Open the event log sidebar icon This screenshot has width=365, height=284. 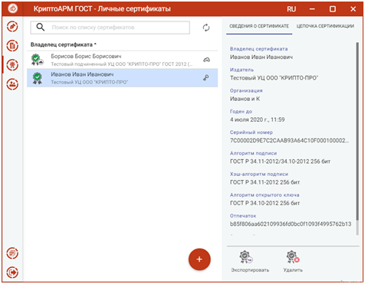[x=12, y=253]
